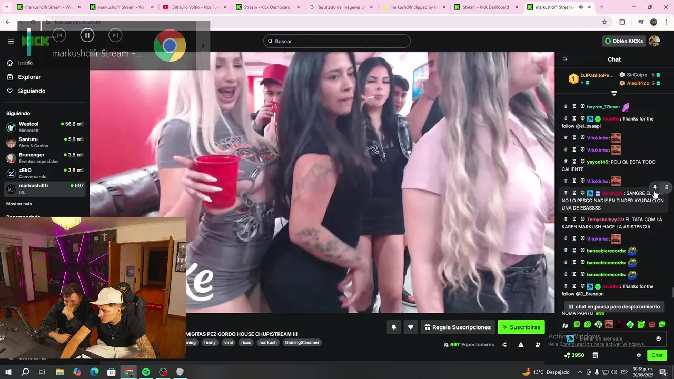Focus the Buscar search field
This screenshot has width=674, height=379.
click(x=337, y=41)
